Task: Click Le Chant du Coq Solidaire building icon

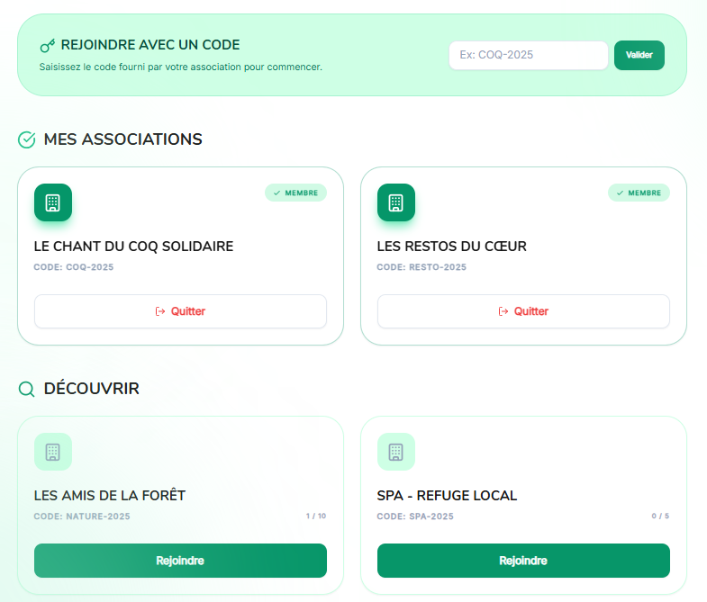Action: pos(52,202)
